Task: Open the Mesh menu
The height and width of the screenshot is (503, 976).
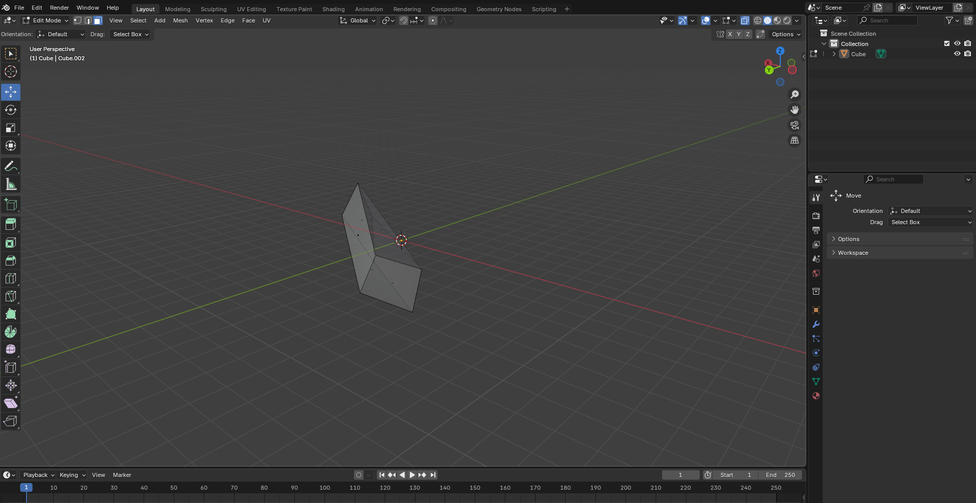Action: click(180, 20)
